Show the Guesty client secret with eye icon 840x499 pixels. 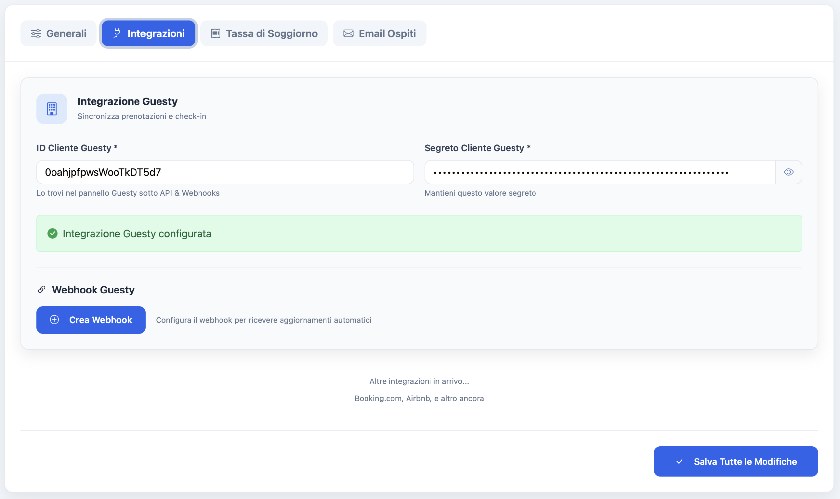click(788, 172)
